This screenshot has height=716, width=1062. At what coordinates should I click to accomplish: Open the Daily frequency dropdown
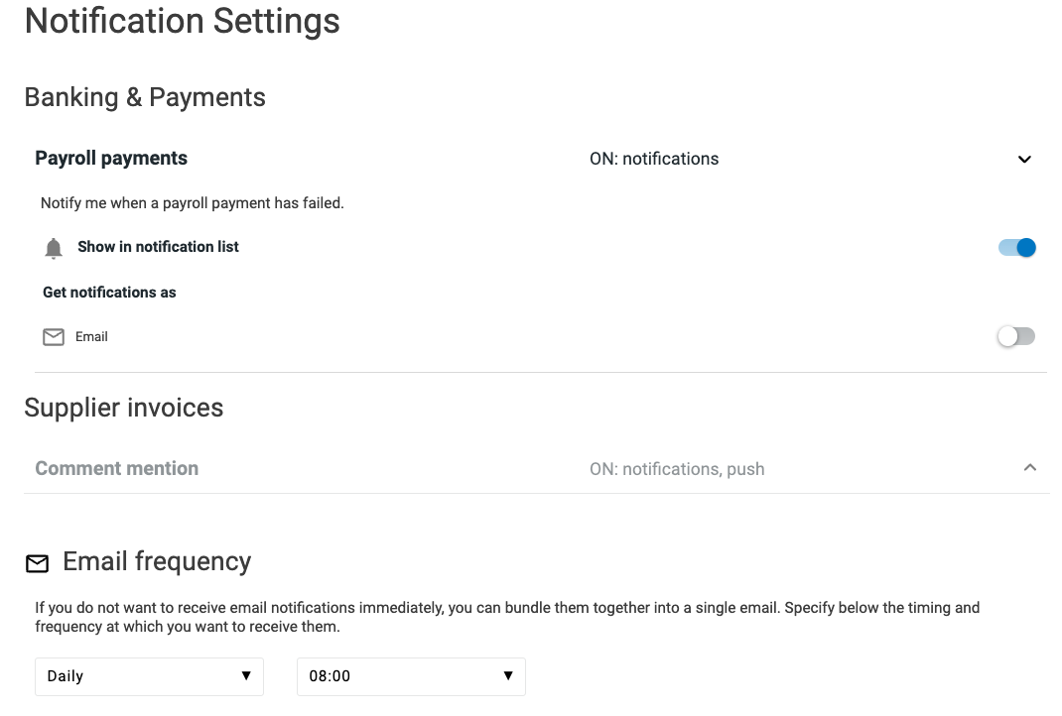149,675
